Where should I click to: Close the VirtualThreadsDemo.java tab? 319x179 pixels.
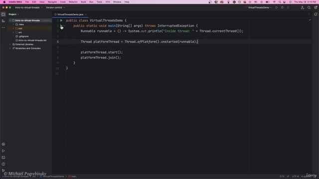pyautogui.click(x=86, y=14)
